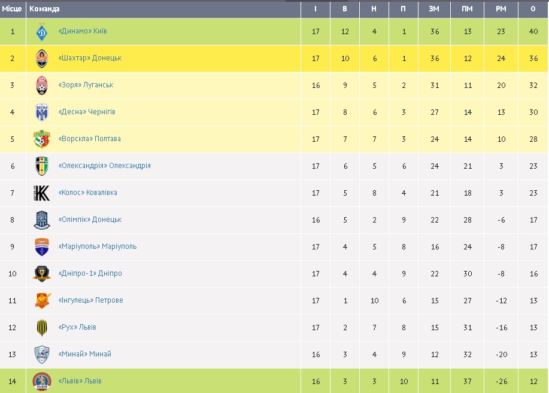Click the Kolos Kovalivka black logo
The width and height of the screenshot is (549, 393).
pos(42,193)
